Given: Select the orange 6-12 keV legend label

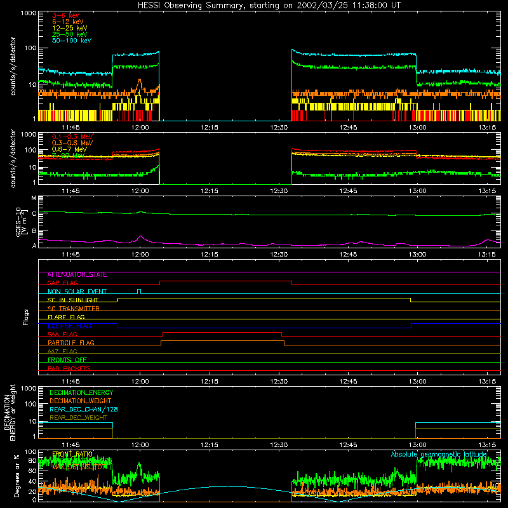Looking at the screenshot, I should (x=68, y=22).
